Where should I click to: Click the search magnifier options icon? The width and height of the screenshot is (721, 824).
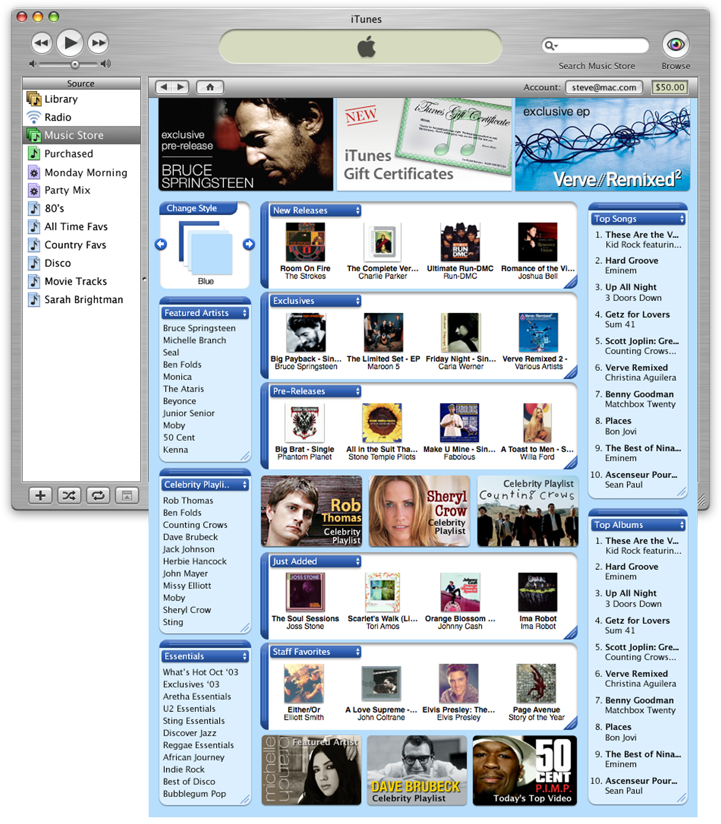click(x=551, y=45)
